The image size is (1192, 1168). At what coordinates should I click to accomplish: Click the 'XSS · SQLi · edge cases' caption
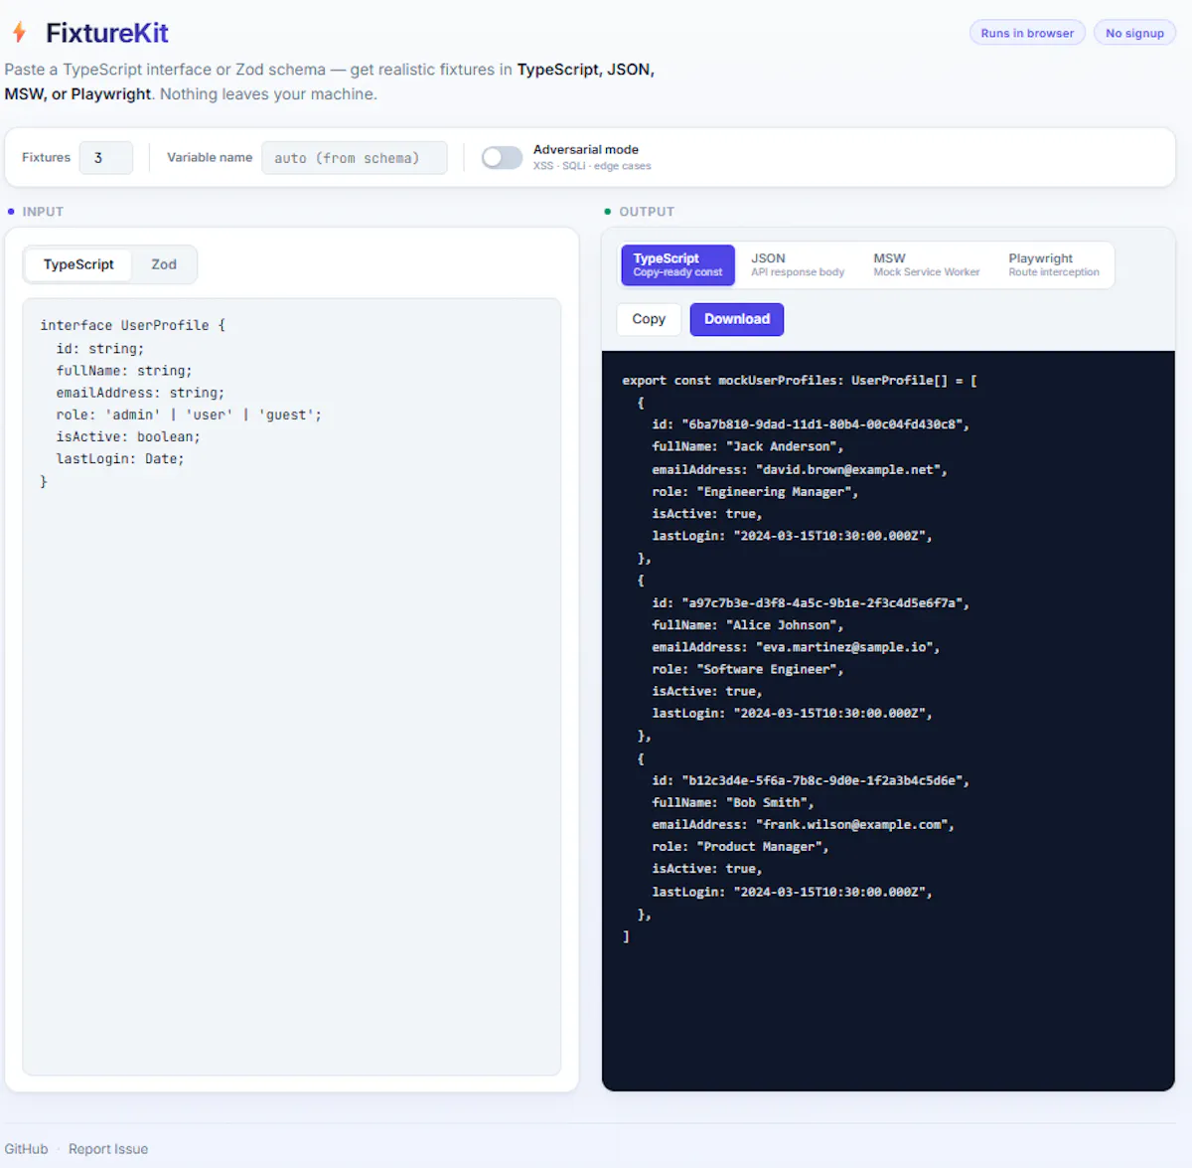point(592,166)
